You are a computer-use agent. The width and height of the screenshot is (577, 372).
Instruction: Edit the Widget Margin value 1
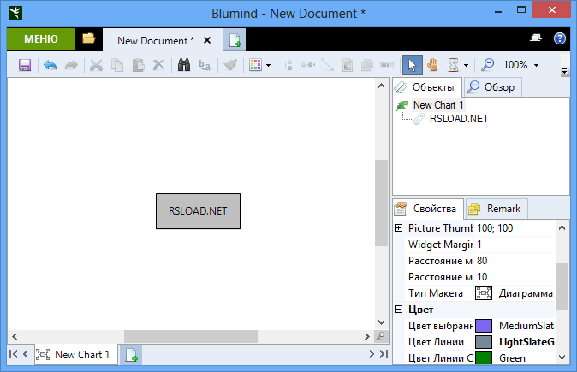tap(515, 245)
